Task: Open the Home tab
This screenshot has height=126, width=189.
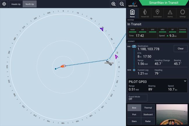Action: pos(132,13)
